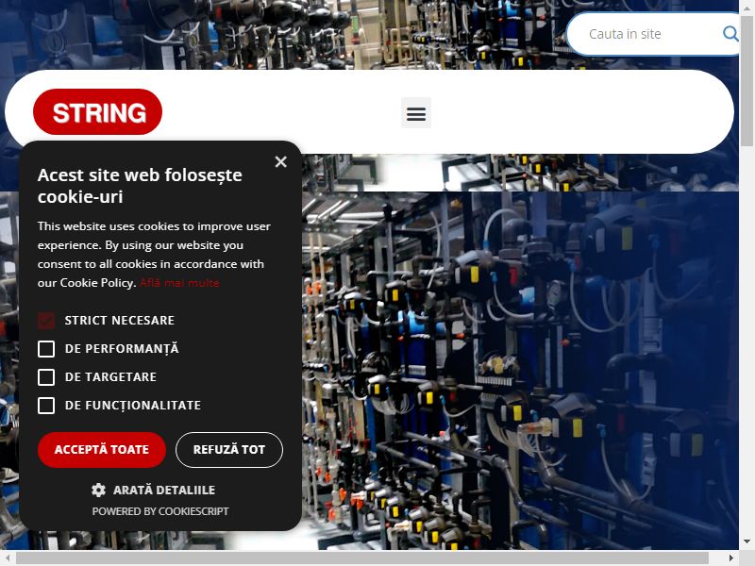Screen dimensions: 755x566
Task: Expand Arată Detaliile cookie details
Action: 164,490
